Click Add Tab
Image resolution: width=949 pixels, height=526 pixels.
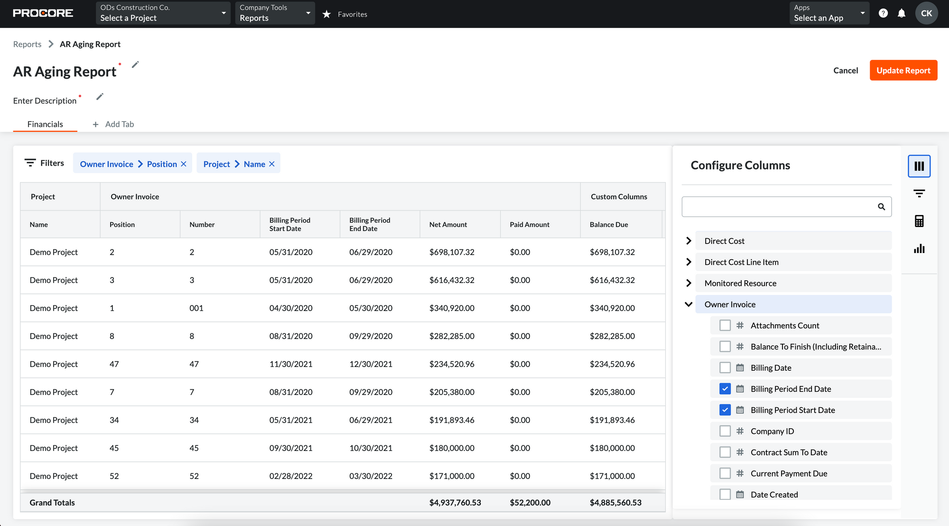pos(113,124)
